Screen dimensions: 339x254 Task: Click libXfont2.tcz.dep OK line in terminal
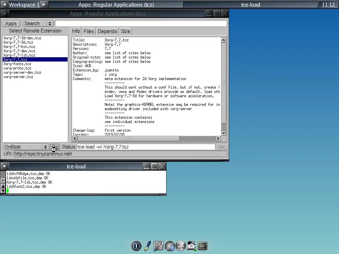tap(26, 187)
